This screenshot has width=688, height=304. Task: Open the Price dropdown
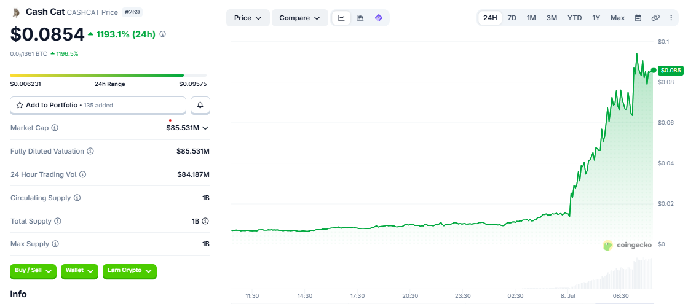point(248,18)
